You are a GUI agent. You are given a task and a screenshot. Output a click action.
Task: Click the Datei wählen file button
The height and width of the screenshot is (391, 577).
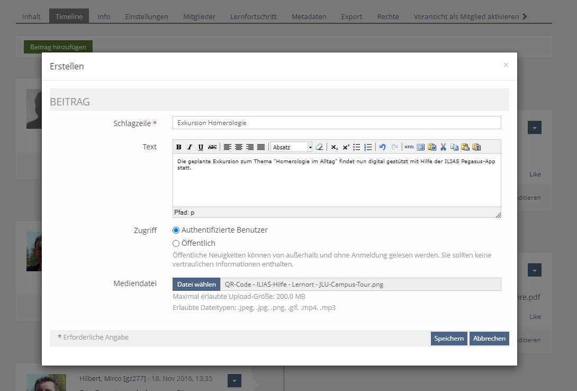coord(196,285)
